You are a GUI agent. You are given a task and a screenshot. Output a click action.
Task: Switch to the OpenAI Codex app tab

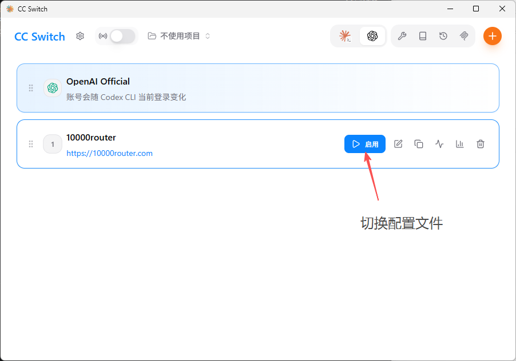372,36
